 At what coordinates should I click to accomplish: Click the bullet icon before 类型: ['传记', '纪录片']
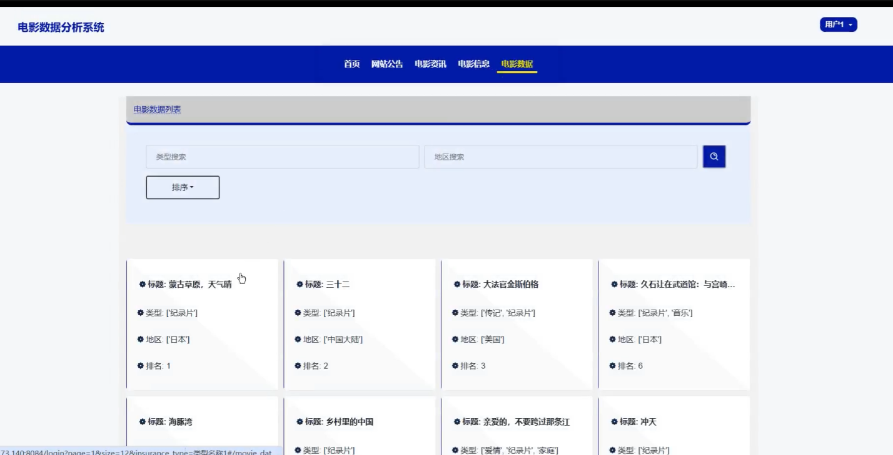456,313
